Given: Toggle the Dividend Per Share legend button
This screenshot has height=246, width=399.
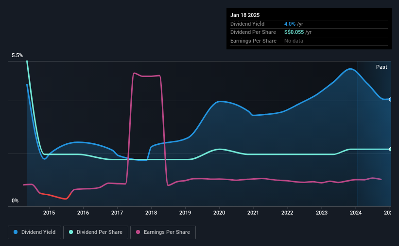Looking at the screenshot, I should pyautogui.click(x=96, y=232).
